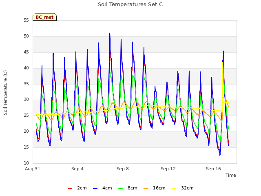Click the Aug 31 x-axis tick label
The image size is (261, 196).
tap(33, 169)
